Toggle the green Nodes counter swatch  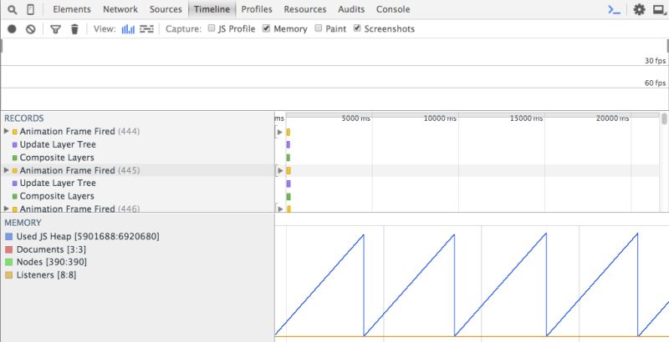[x=9, y=263]
